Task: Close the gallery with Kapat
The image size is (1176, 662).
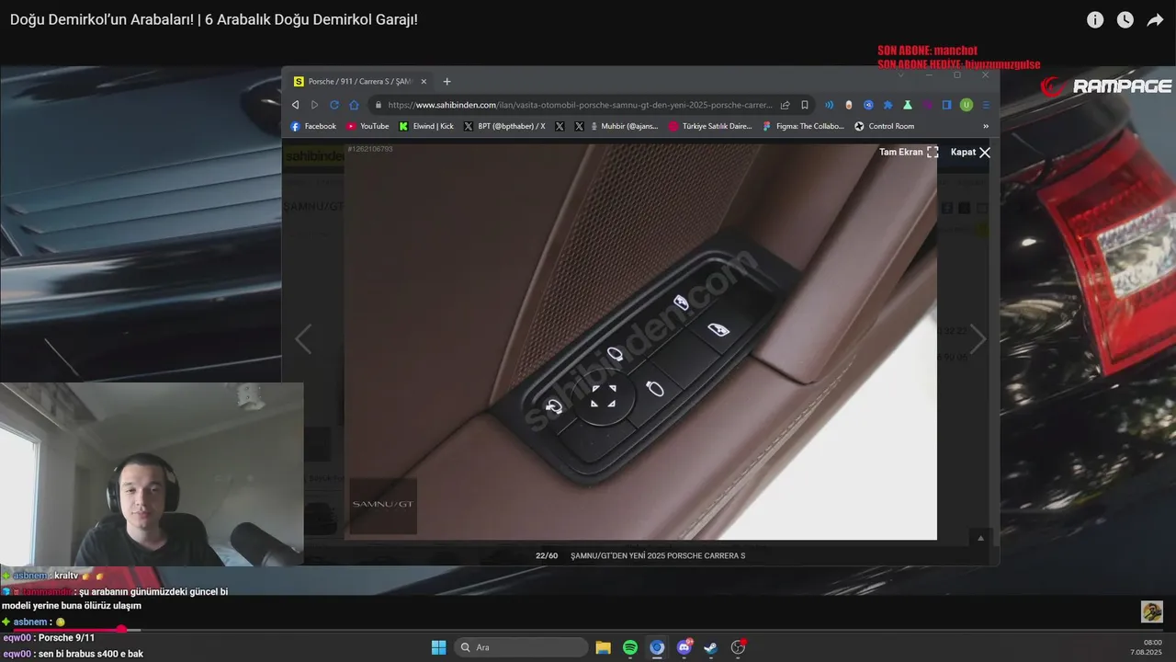Action: (970, 152)
